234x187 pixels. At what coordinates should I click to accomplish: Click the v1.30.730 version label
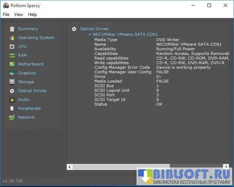(13, 181)
